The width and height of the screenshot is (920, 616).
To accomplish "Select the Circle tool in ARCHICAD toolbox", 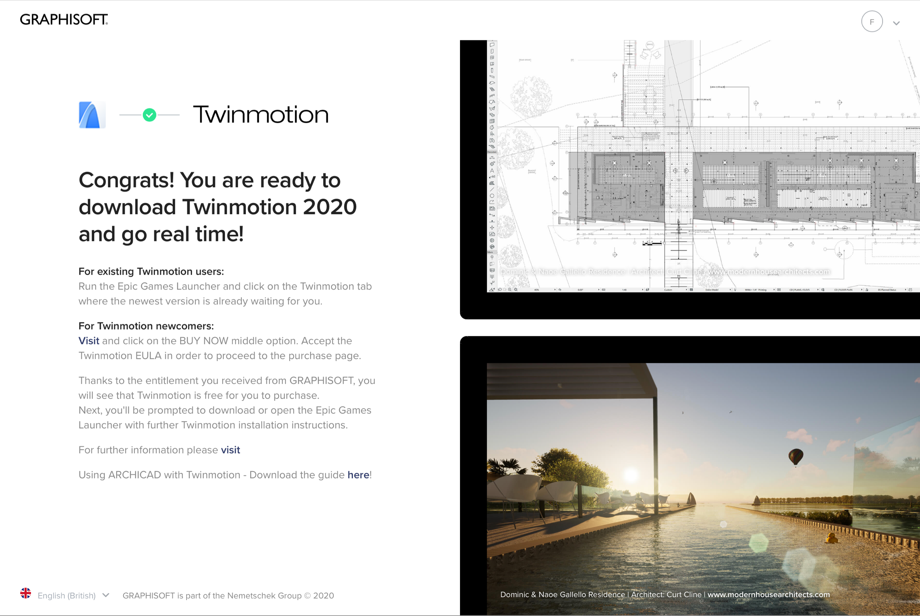I will pyautogui.click(x=492, y=196).
